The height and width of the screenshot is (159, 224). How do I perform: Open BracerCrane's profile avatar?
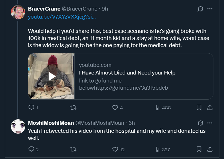[18, 12]
